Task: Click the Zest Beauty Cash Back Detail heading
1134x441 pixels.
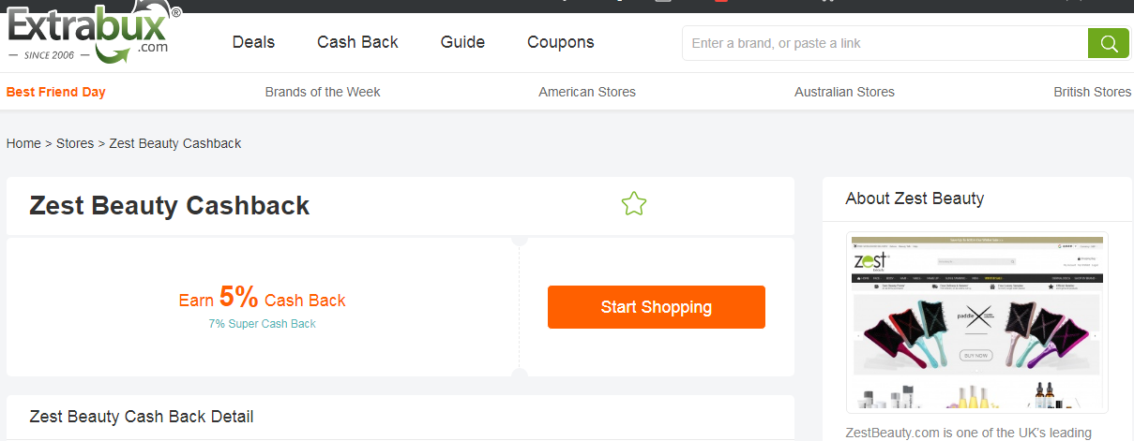Action: click(x=142, y=417)
